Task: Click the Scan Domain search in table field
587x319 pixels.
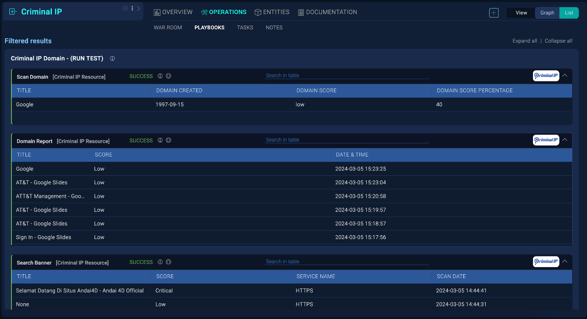Action: point(347,76)
